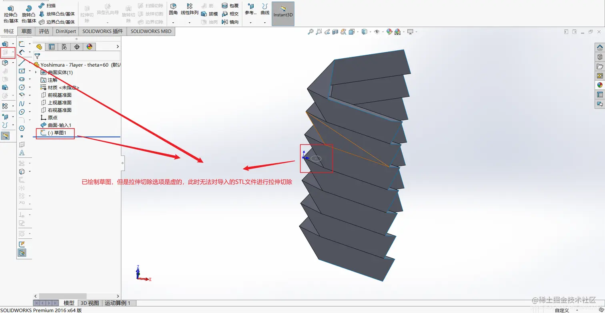Open File Explorer folder in the task pane

click(600, 66)
